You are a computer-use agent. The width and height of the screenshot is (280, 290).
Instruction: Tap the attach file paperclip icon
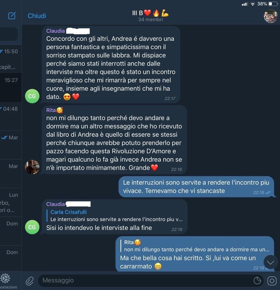pyautogui.click(x=30, y=281)
